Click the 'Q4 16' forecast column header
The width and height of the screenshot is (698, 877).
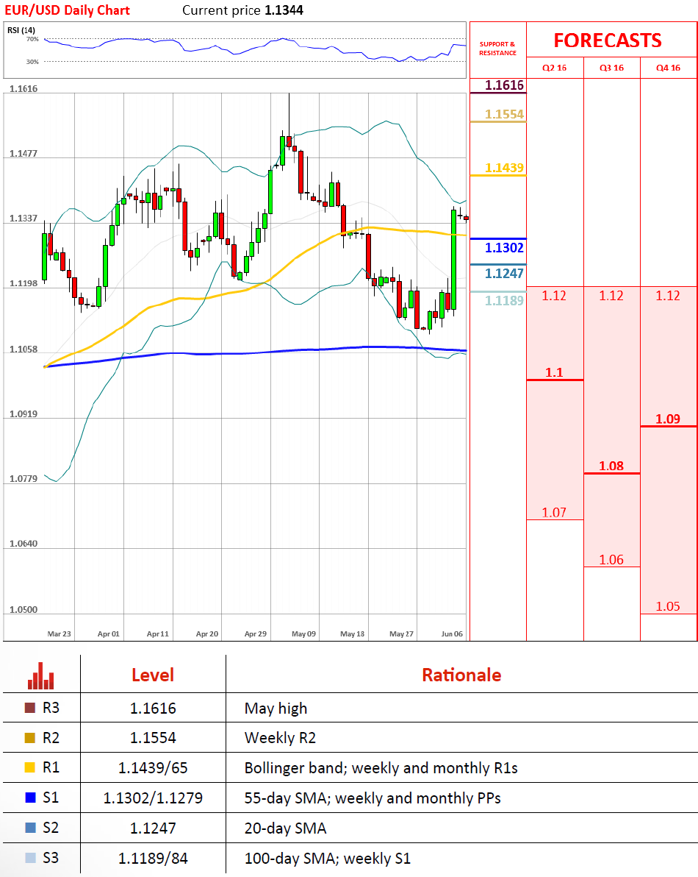click(x=669, y=68)
